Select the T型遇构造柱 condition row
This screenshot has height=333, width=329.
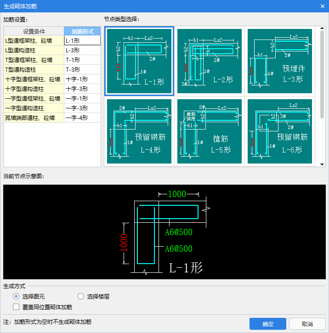tap(34, 69)
